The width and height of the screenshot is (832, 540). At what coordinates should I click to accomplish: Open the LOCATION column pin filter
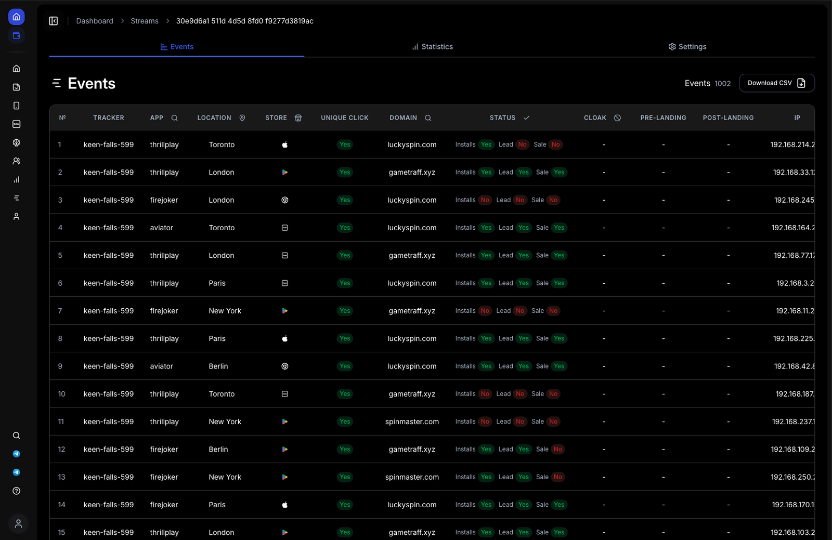tap(242, 118)
